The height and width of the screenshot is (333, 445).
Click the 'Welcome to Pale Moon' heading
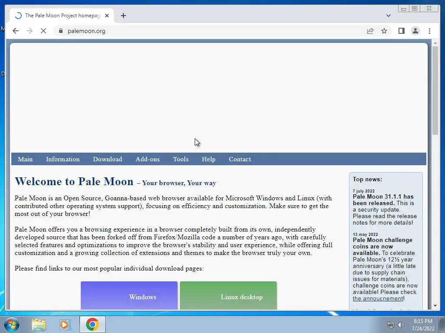pos(74,181)
